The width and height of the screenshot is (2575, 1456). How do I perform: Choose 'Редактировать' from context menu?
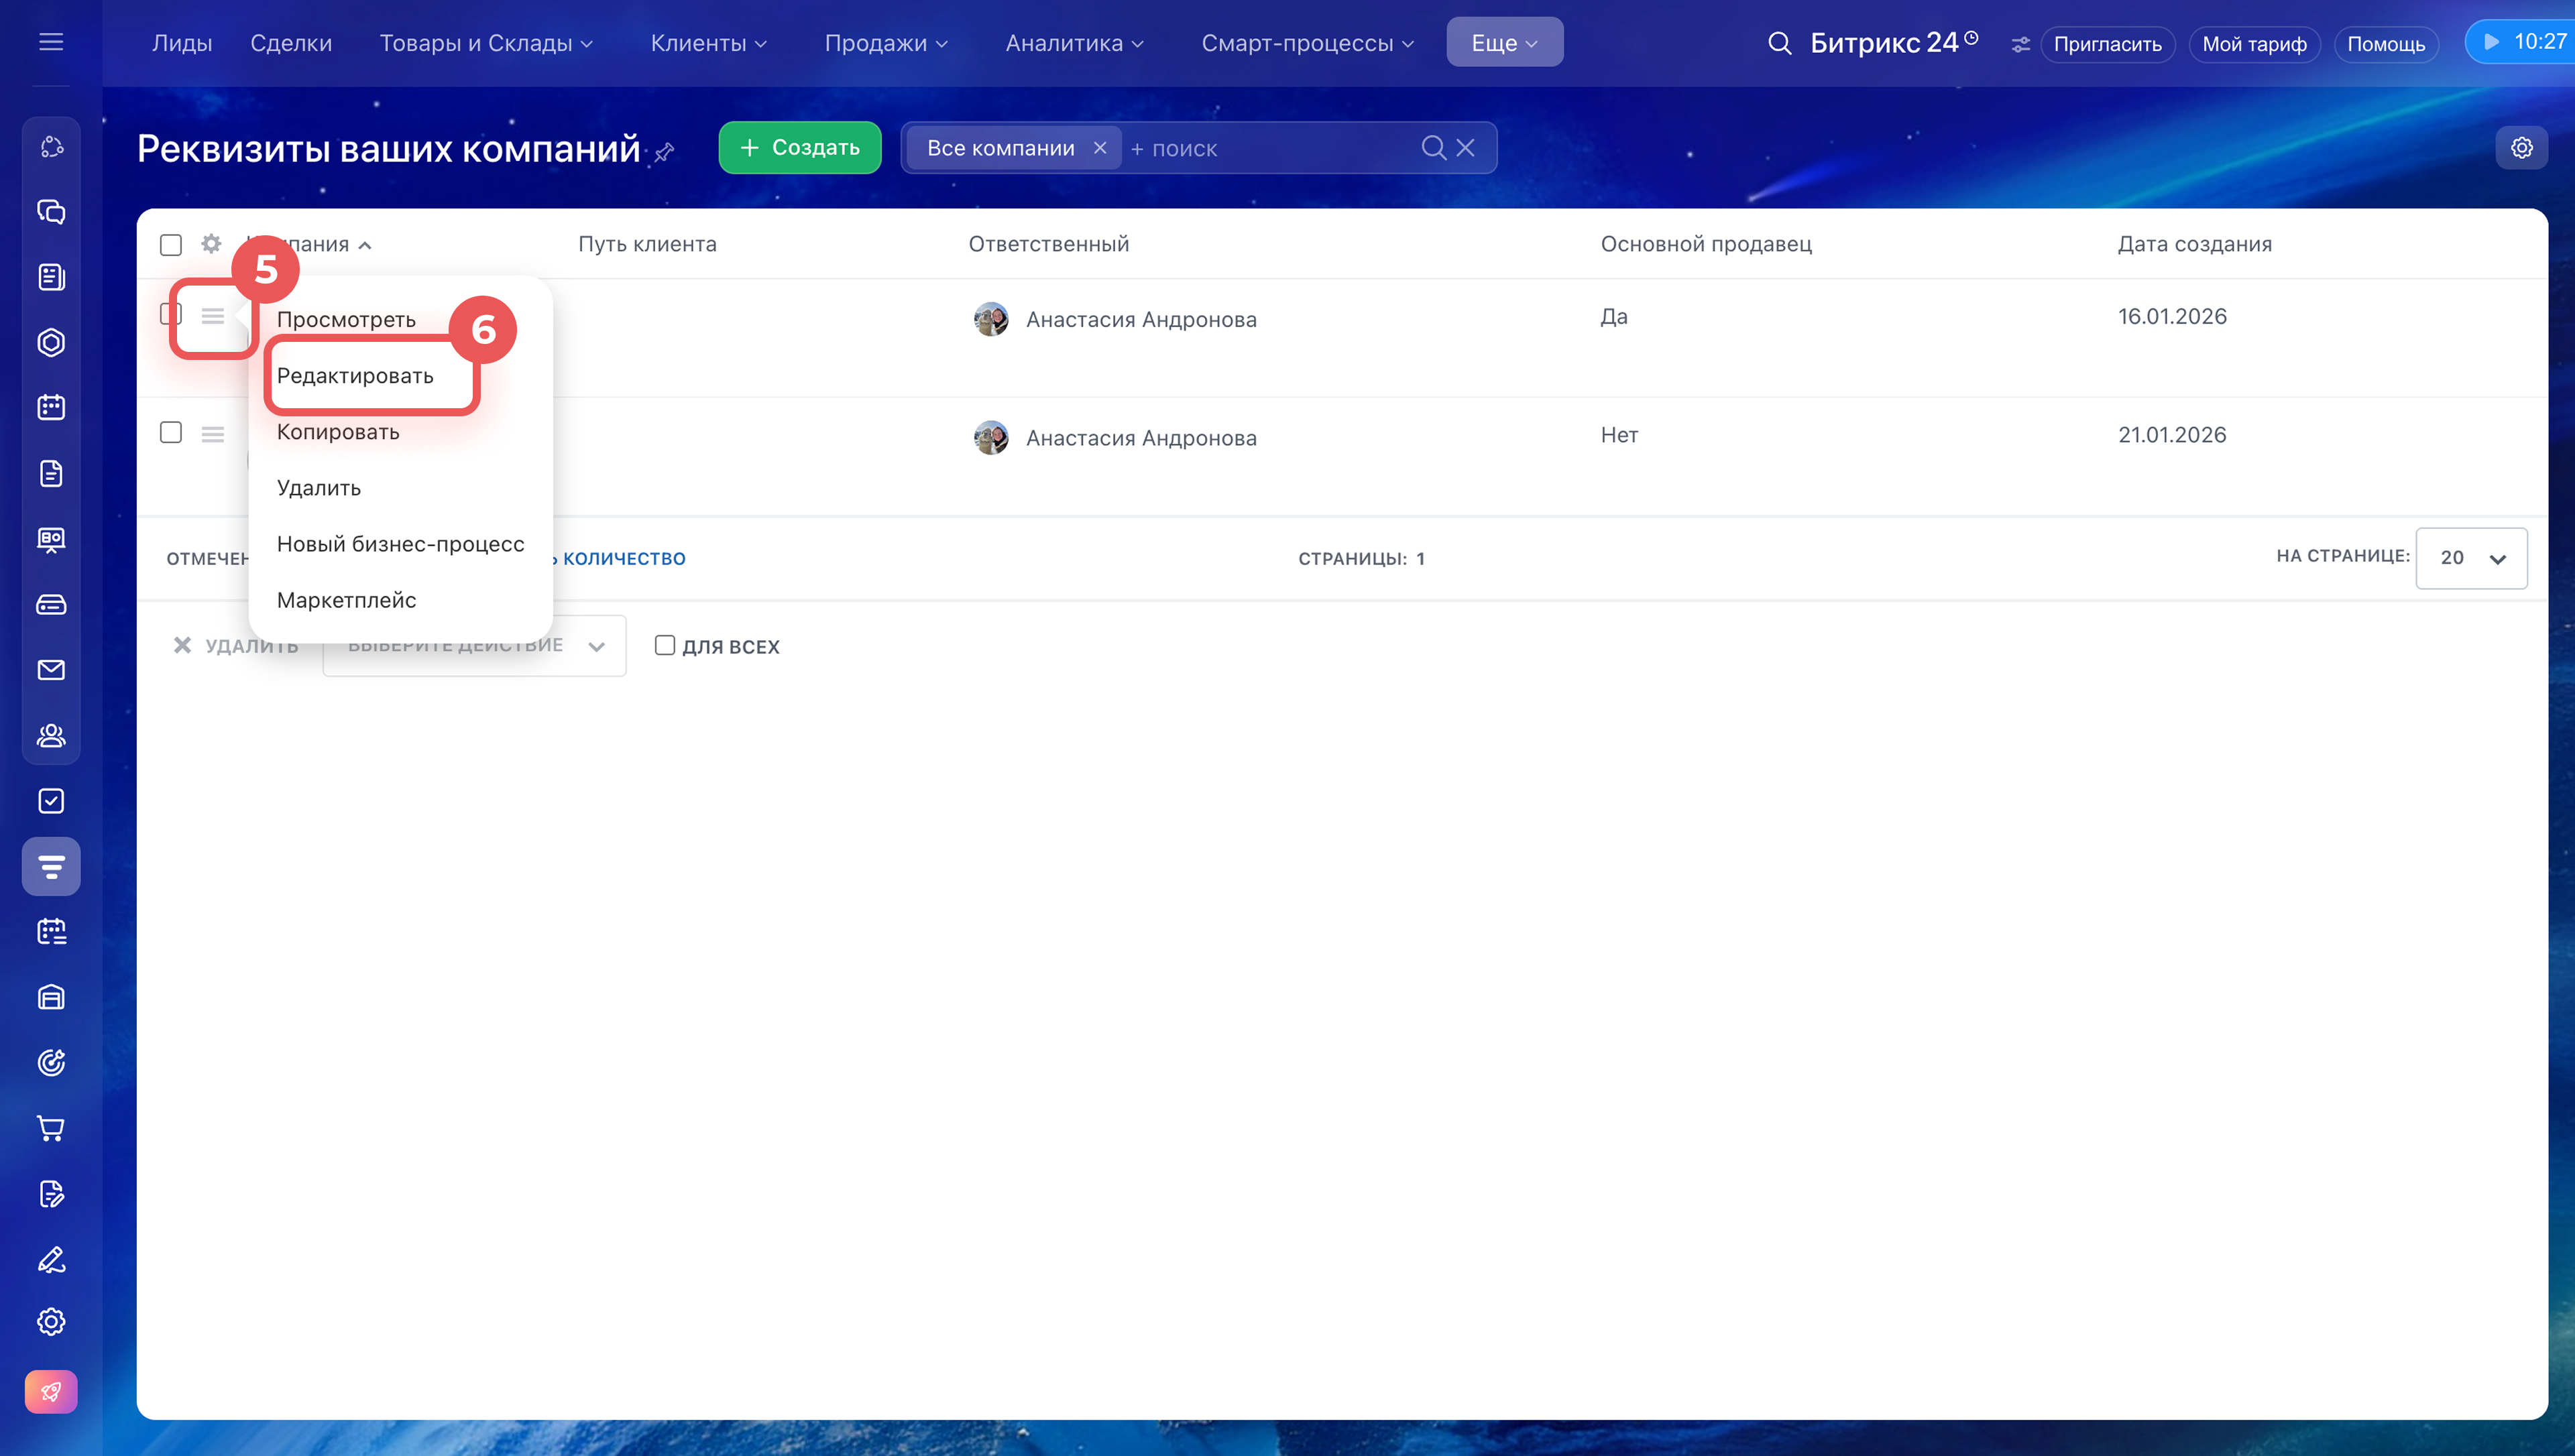(x=355, y=376)
